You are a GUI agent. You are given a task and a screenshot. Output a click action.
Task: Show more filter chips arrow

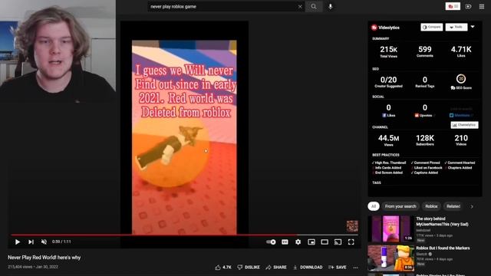pyautogui.click(x=472, y=206)
